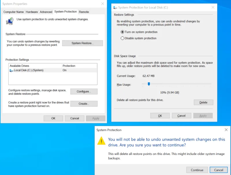Click the System Protection shield computer icon

click(10, 21)
